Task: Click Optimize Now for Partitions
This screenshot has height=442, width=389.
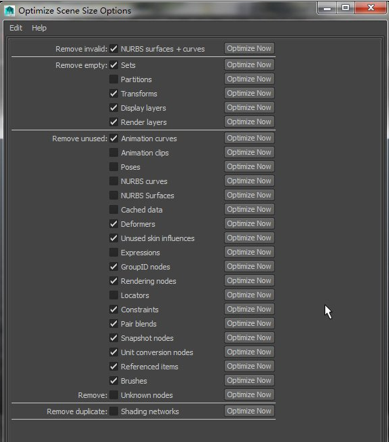Action: click(249, 79)
